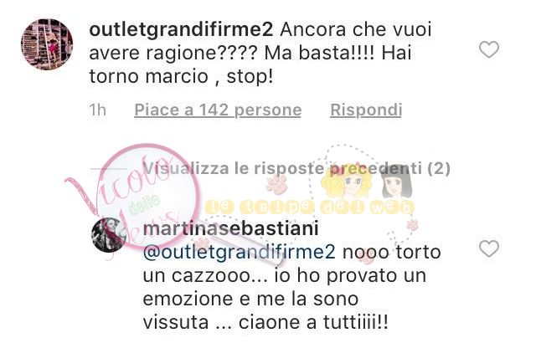Follow the blue @outletgrandifirme2 mention
This screenshot has height=348, width=536.
pos(240,253)
